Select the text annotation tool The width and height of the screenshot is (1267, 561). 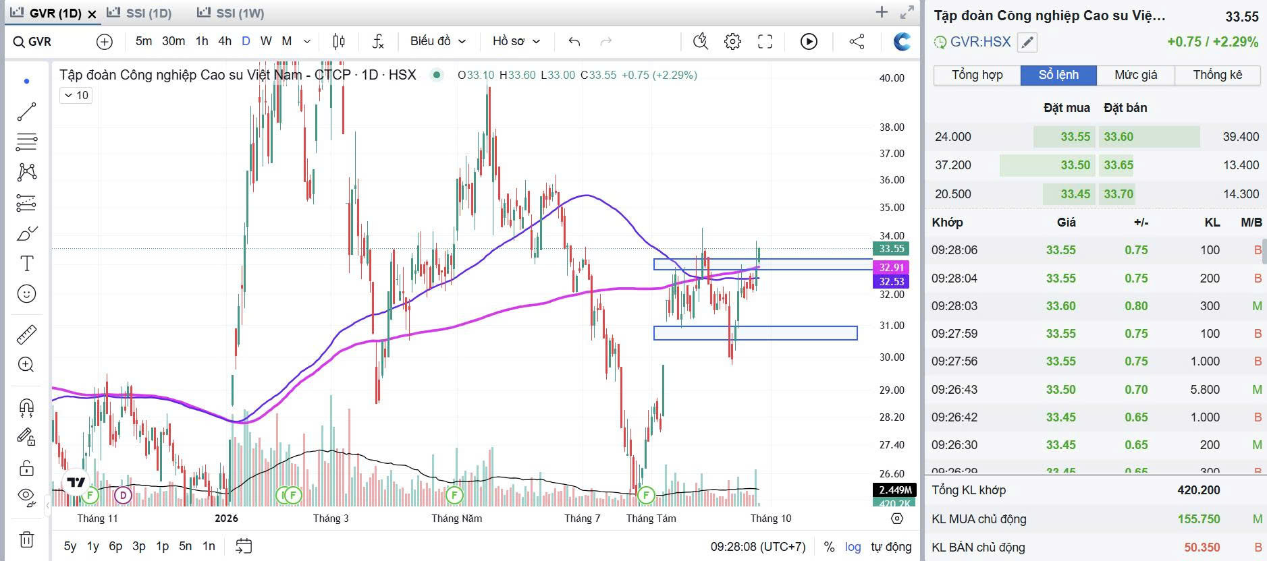pyautogui.click(x=26, y=264)
